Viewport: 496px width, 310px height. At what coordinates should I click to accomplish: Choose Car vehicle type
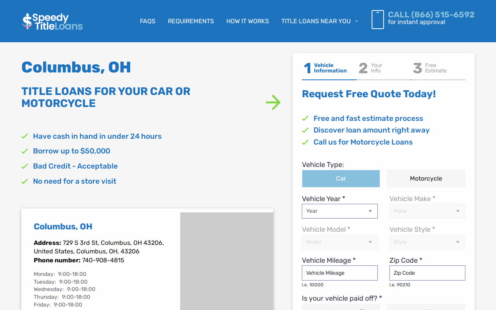[341, 179]
